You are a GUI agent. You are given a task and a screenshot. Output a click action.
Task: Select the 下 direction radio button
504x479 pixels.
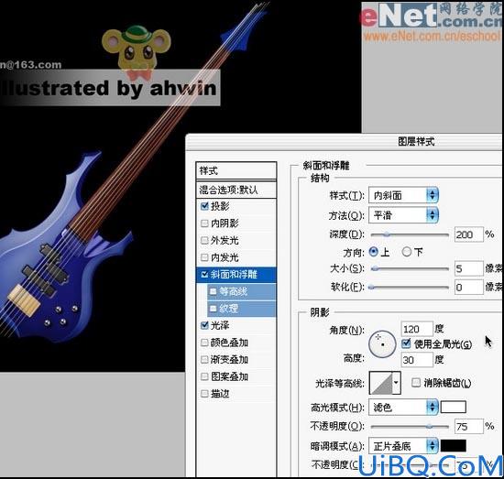coord(407,252)
